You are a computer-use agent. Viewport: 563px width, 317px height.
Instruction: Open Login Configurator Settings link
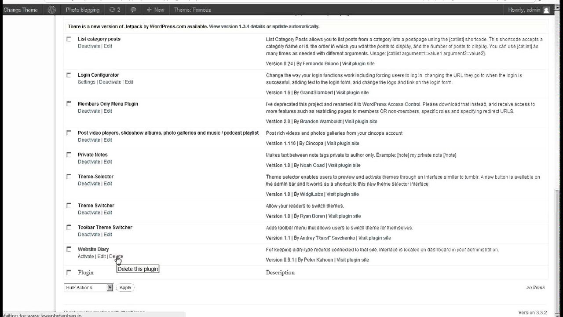pos(87,82)
